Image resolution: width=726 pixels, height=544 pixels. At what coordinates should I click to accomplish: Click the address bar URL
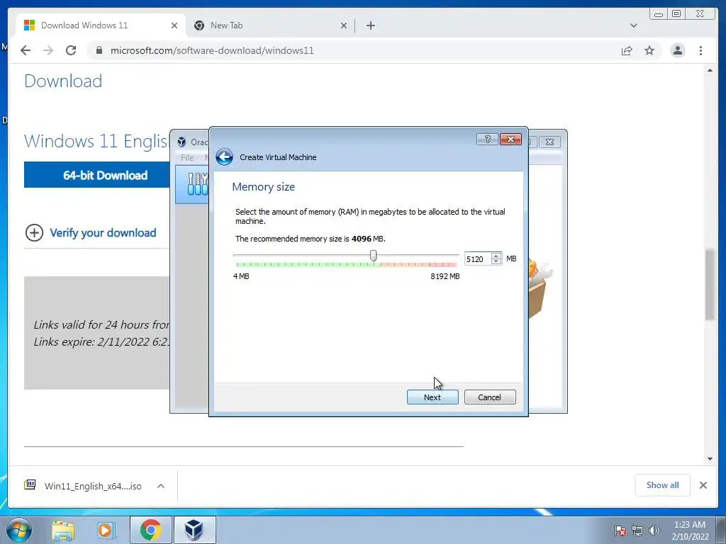212,50
